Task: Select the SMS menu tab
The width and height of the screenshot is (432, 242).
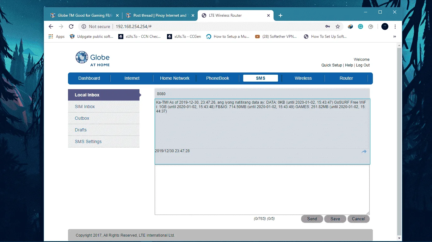Action: coord(261,78)
